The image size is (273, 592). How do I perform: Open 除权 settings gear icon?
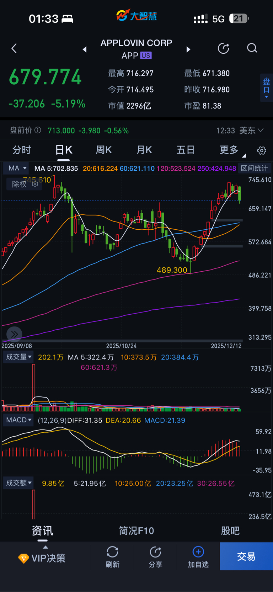(35, 184)
